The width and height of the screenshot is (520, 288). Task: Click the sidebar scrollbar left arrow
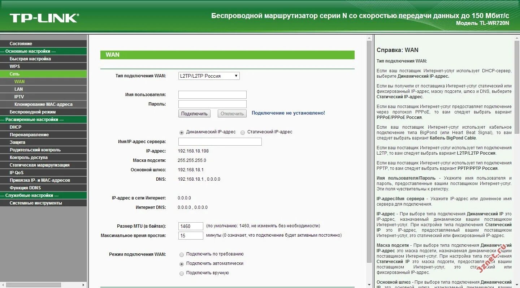pos(3,285)
